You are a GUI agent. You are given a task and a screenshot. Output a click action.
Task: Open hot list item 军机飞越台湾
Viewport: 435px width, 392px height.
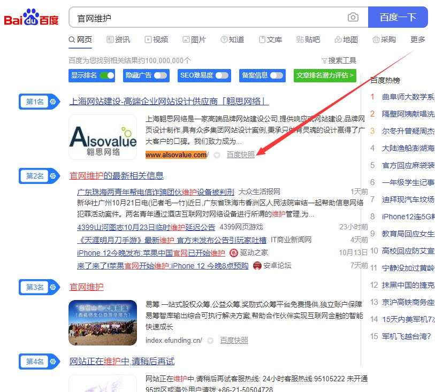tap(408, 336)
